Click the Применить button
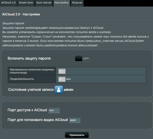Viewport: 153px width, 139px height. [x=77, y=135]
